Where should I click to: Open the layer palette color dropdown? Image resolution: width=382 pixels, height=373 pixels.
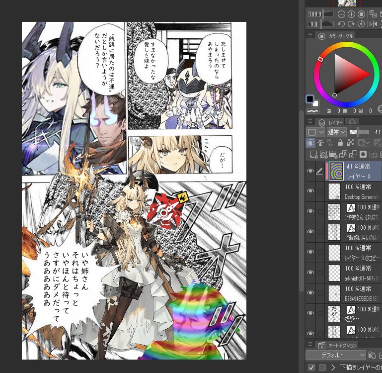click(x=315, y=132)
